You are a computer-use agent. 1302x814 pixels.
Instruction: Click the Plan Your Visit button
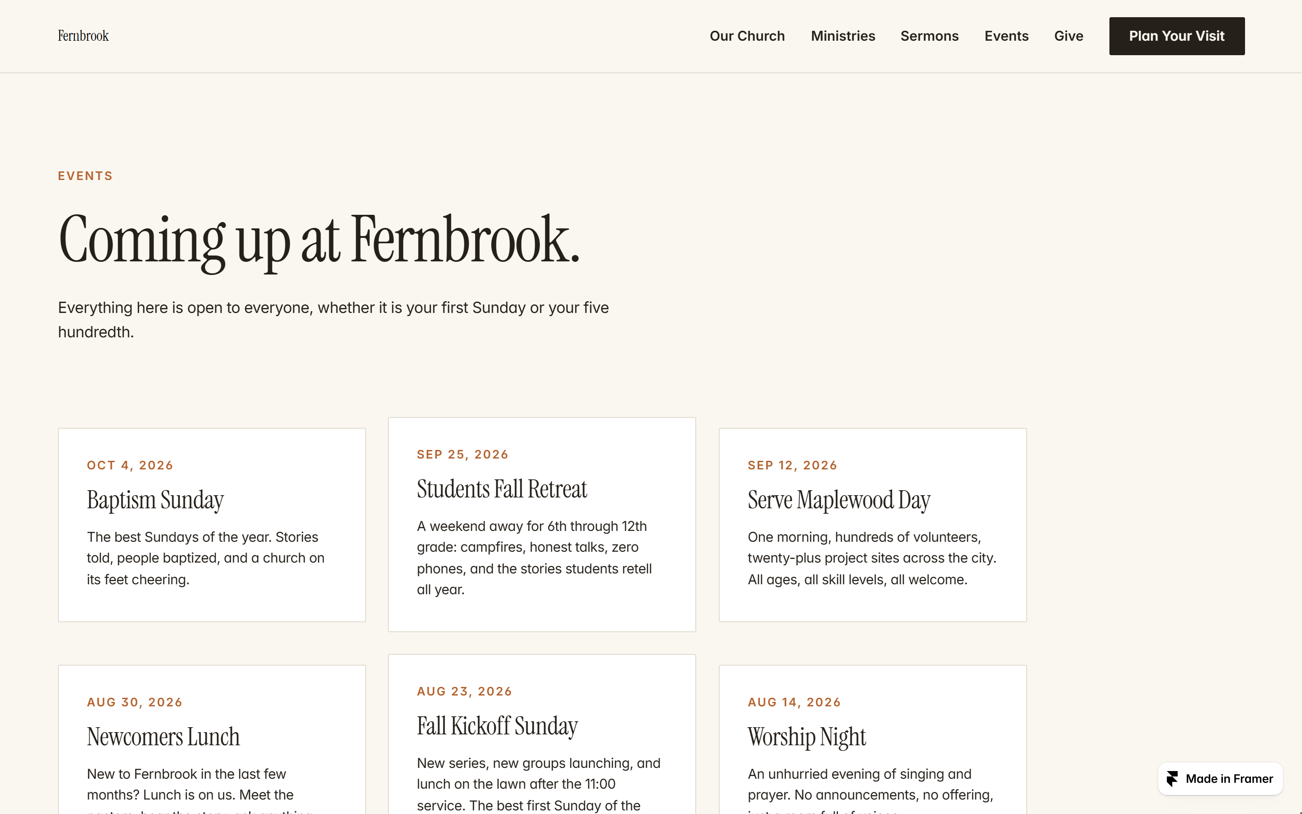tap(1177, 36)
